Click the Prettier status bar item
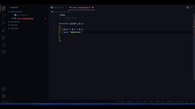 pyautogui.click(x=179, y=101)
